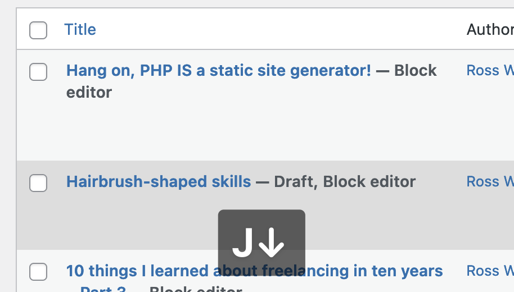Check the box for the PHP static site generator post
514x292 pixels.
click(x=38, y=72)
